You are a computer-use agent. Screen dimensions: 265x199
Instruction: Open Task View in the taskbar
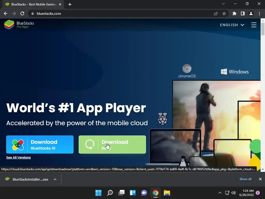coord(121,193)
